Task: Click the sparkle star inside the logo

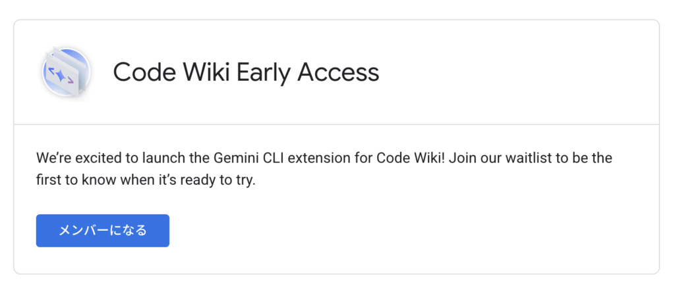Action: 61,76
